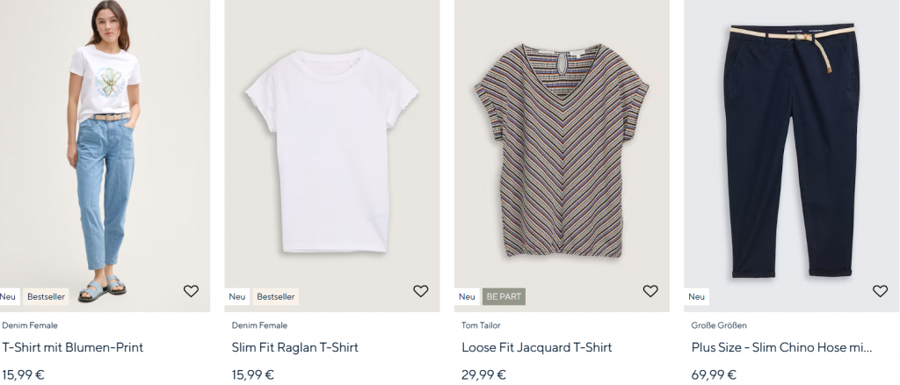The width and height of the screenshot is (900, 385).
Task: Click Bestseller badge on the raglan T-shirt
Action: [x=276, y=296]
